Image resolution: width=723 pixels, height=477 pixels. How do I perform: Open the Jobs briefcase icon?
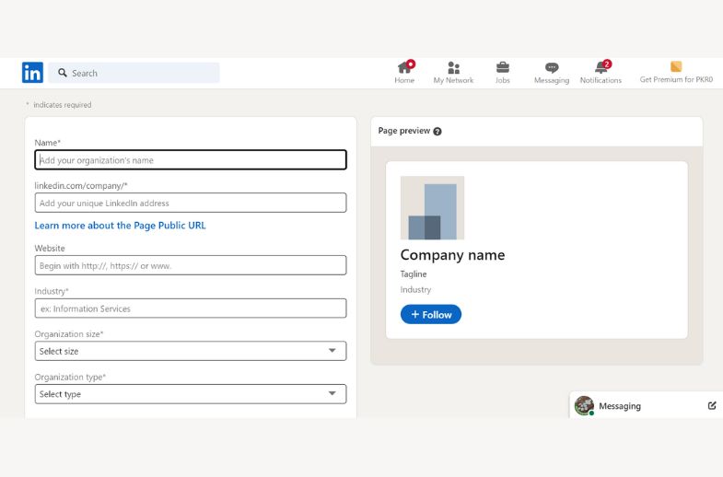[x=503, y=68]
